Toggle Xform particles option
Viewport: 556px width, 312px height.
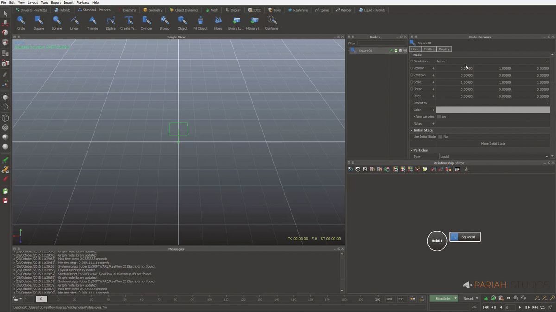tap(438, 116)
